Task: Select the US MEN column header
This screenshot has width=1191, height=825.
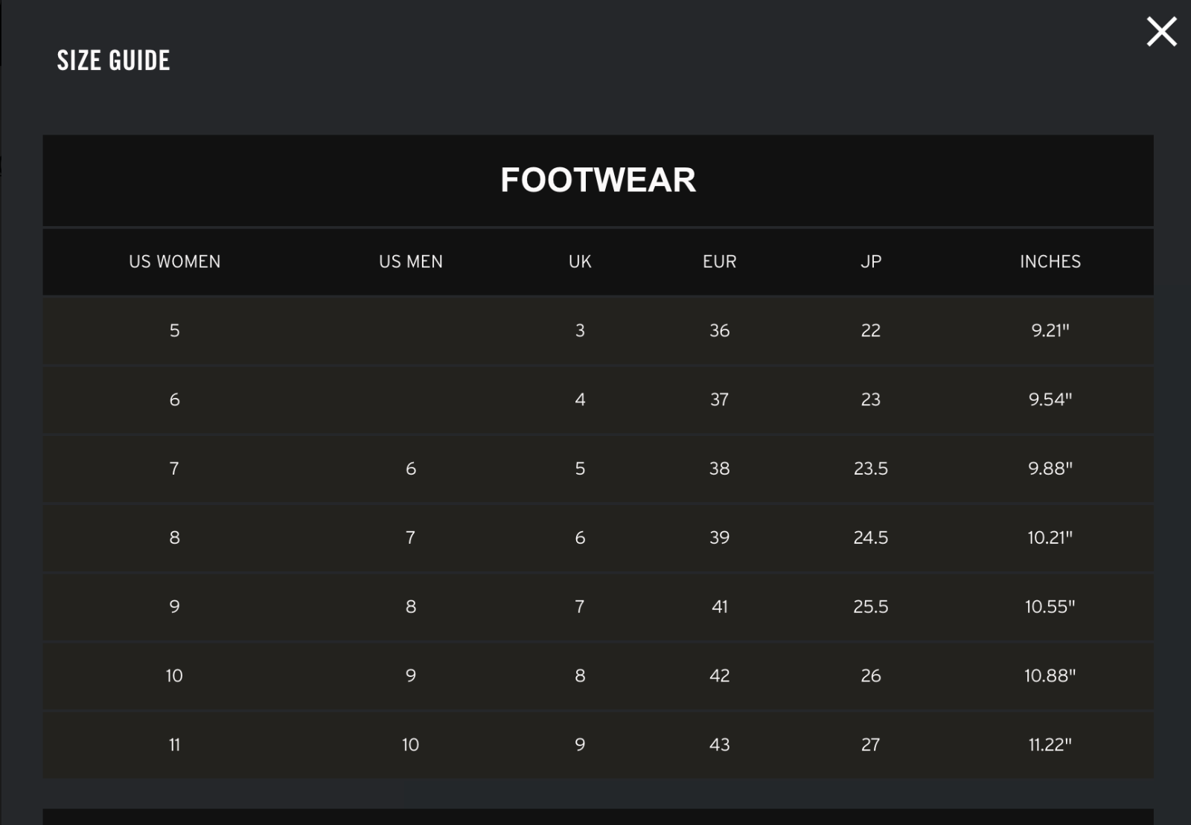Action: (x=410, y=262)
